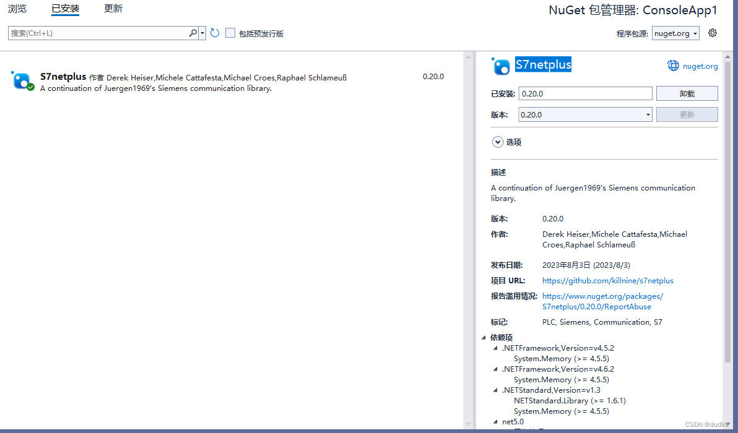This screenshot has height=433, width=738.
Task: Open the search box dropdown arrow
Action: click(202, 33)
